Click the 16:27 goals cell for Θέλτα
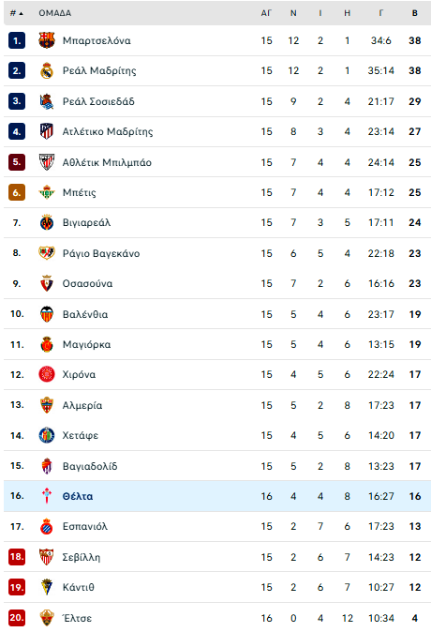Screen dimensions: 431x632 pyautogui.click(x=380, y=496)
